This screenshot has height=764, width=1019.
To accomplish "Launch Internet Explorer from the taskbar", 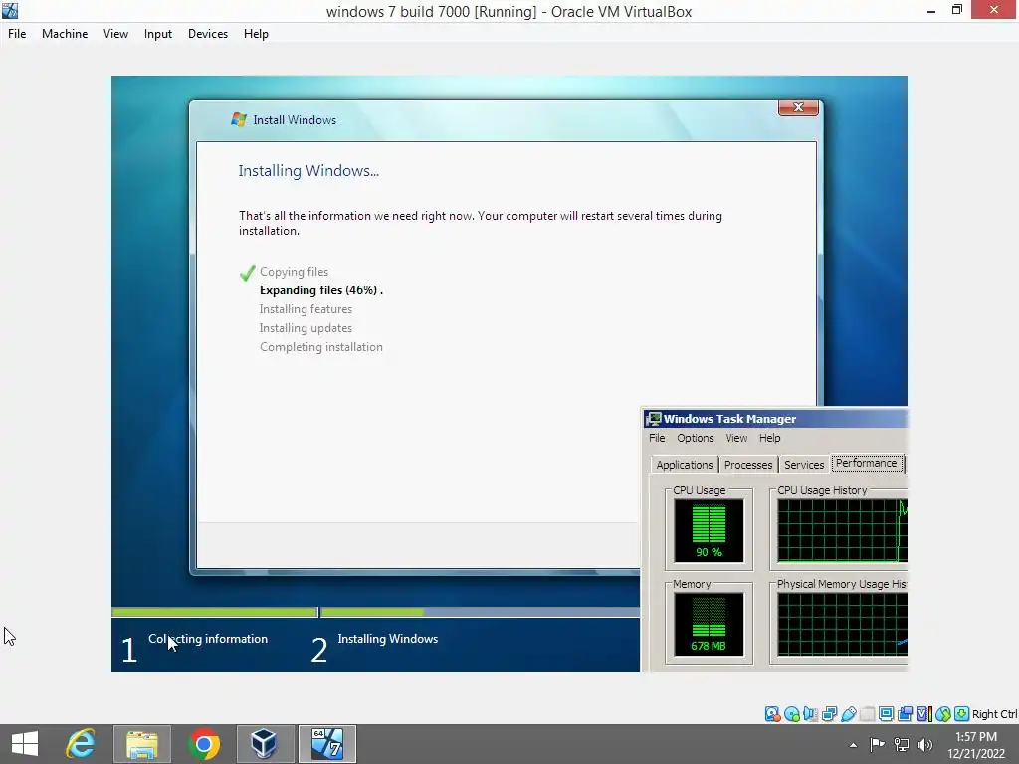I will click(x=81, y=744).
